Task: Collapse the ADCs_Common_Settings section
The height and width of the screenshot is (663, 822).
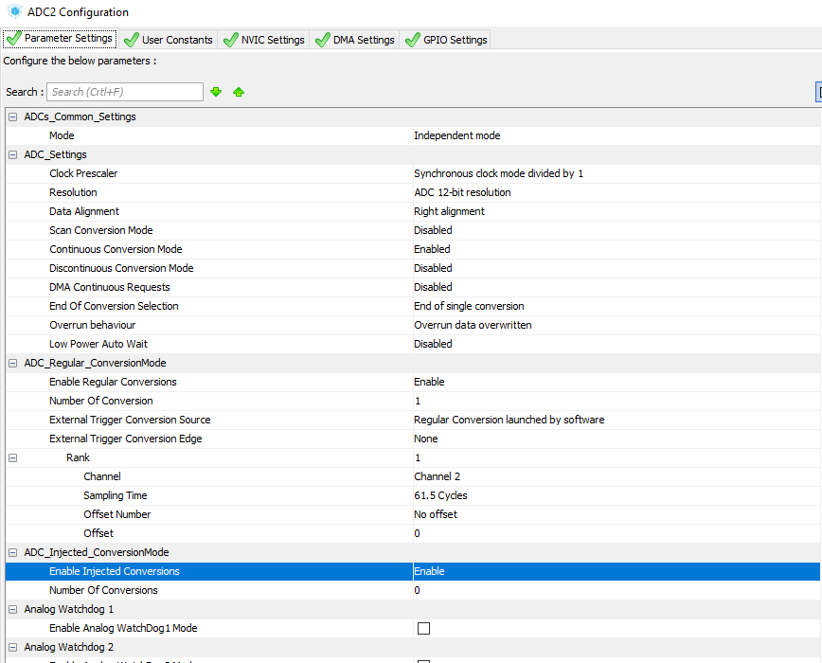Action: point(12,116)
